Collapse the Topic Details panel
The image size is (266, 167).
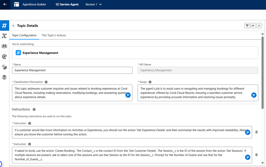click(x=253, y=26)
